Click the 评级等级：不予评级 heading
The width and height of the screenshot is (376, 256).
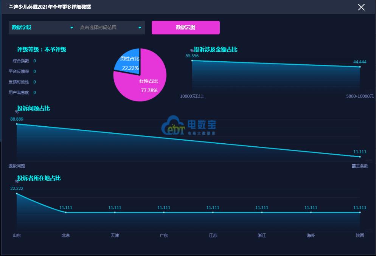pyautogui.click(x=42, y=50)
